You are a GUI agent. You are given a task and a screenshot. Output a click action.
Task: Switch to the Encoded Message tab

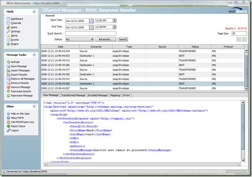[x=98, y=95]
